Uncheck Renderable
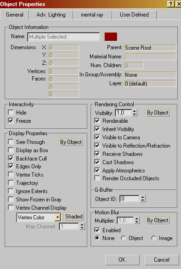The height and width of the screenshot is (269, 181). pos(97,121)
